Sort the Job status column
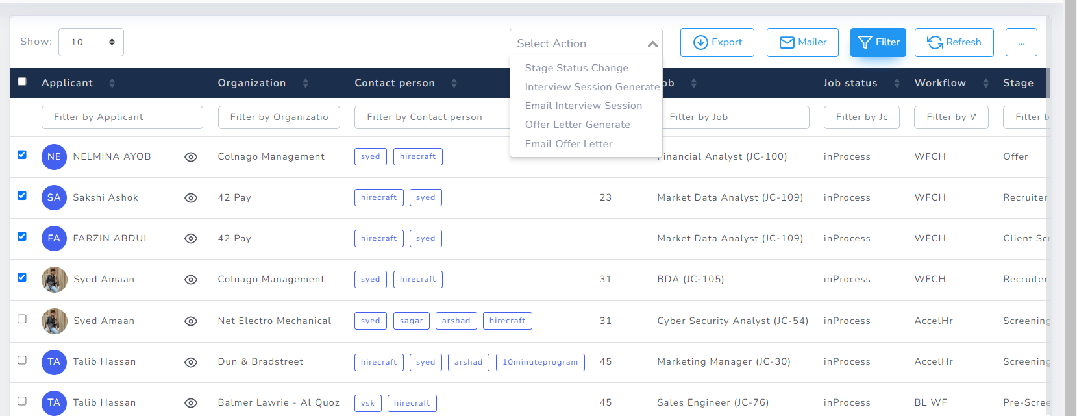 897,83
